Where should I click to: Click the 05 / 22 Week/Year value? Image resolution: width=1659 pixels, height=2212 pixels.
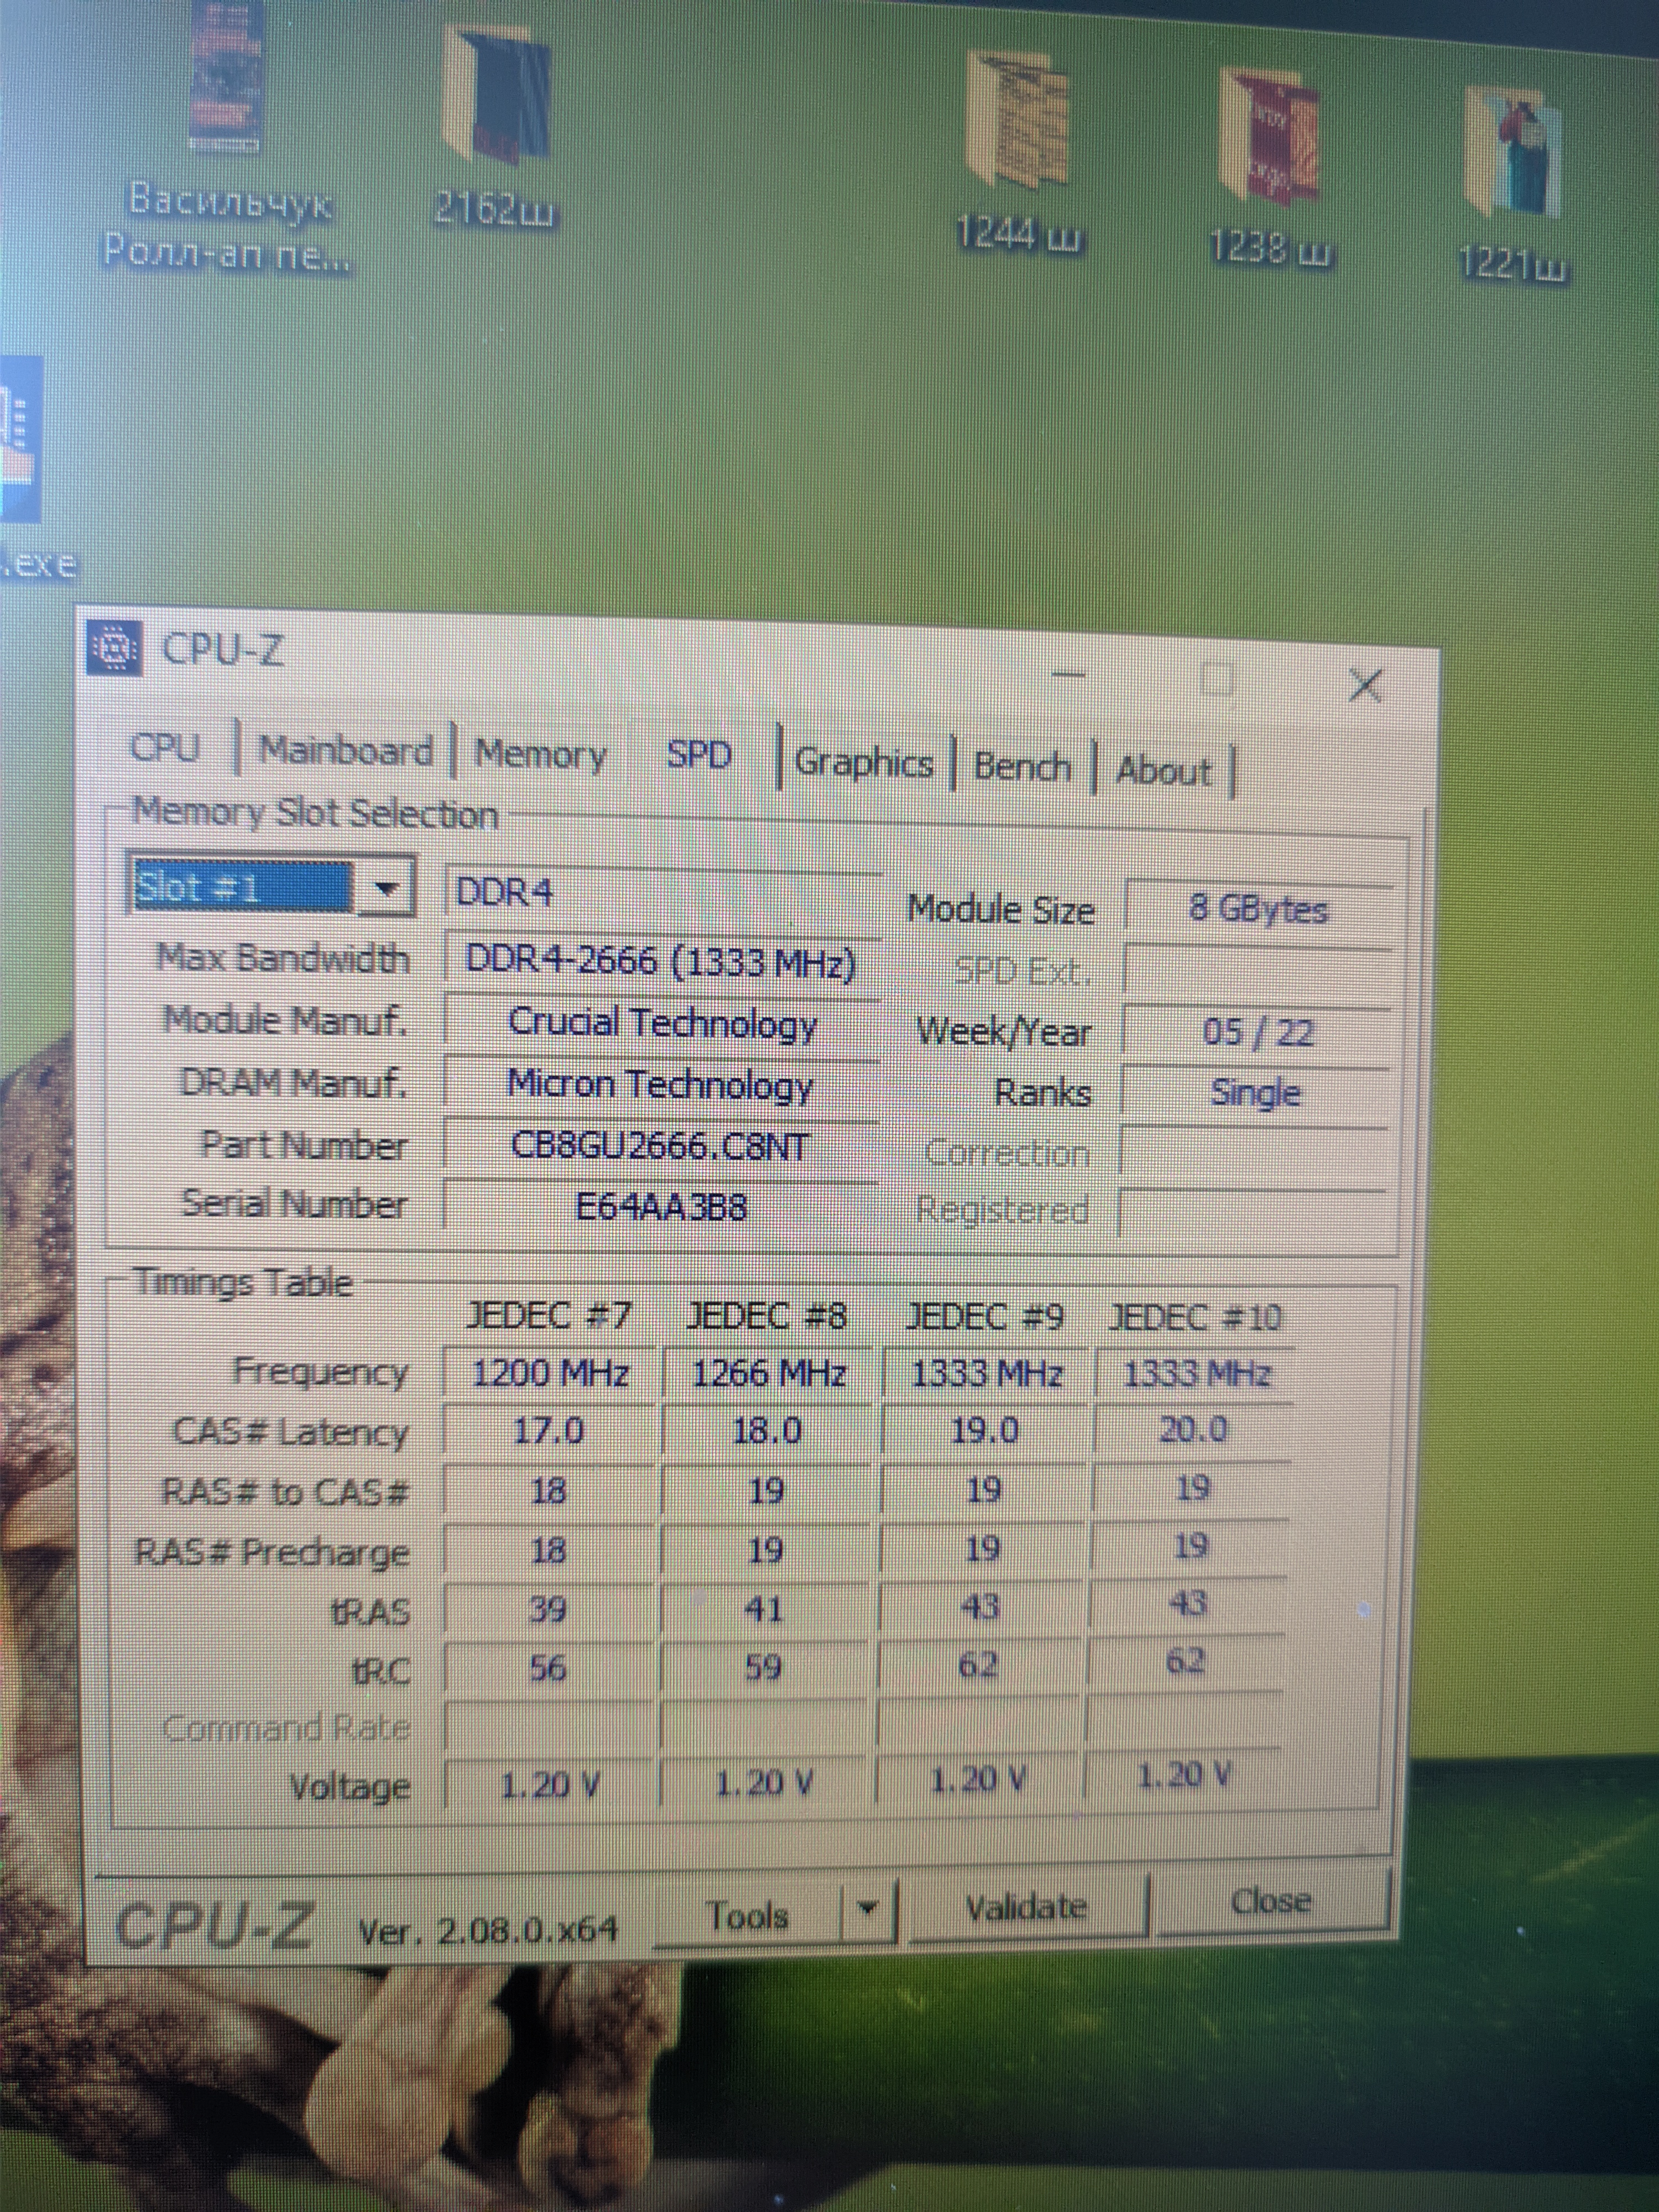(x=1258, y=1032)
